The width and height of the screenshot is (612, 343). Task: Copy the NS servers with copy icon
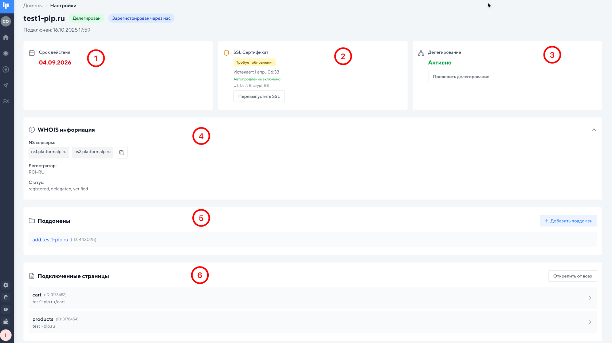point(122,153)
